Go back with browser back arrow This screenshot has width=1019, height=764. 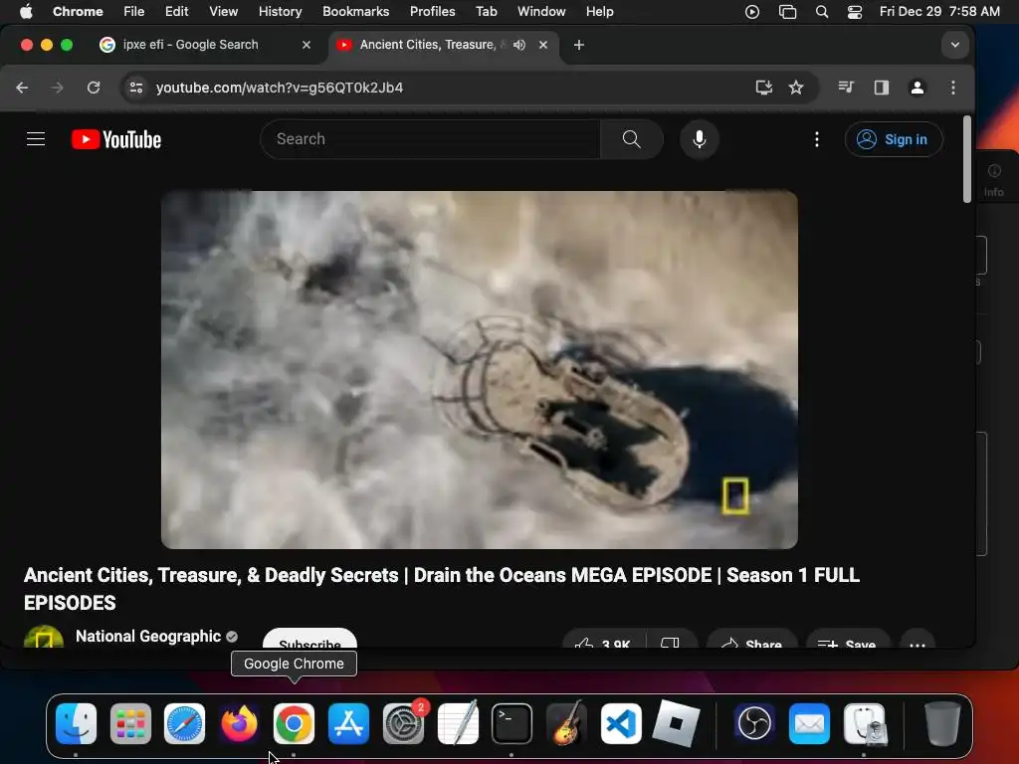[x=22, y=88]
